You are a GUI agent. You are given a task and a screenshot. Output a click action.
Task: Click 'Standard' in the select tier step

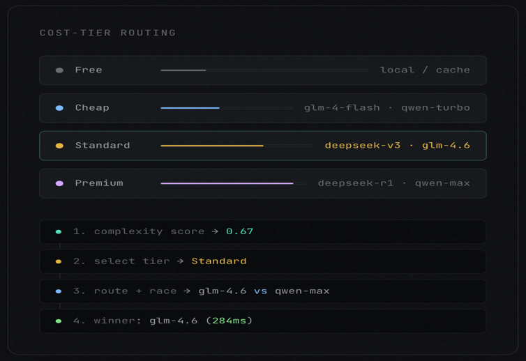[219, 261]
